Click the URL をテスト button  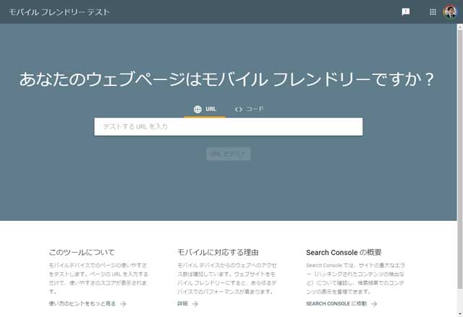[x=229, y=154]
